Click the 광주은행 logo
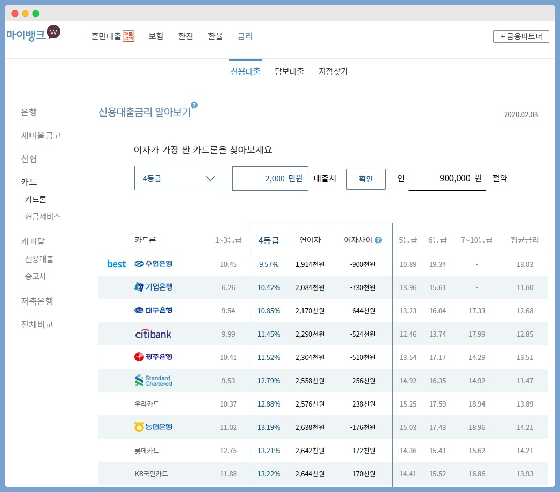 [x=153, y=357]
